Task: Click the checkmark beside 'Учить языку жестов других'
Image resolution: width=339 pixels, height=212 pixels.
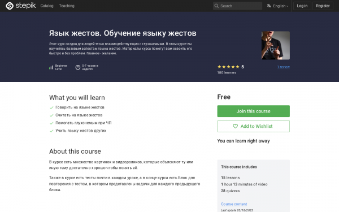Action: [x=51, y=131]
